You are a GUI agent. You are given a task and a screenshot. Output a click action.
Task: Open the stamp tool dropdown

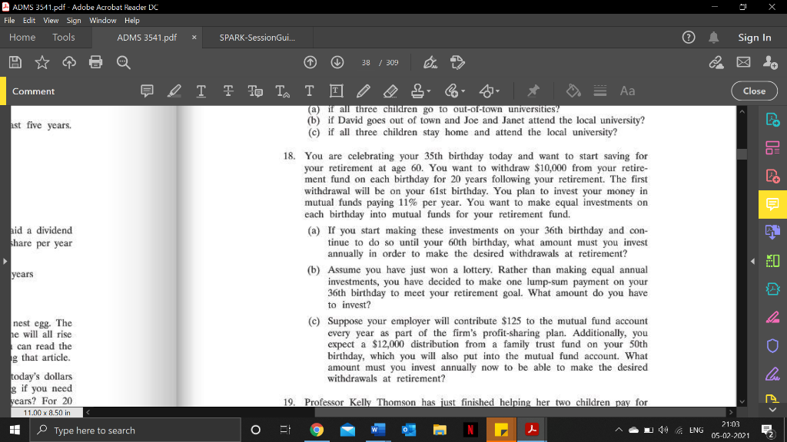[428, 91]
